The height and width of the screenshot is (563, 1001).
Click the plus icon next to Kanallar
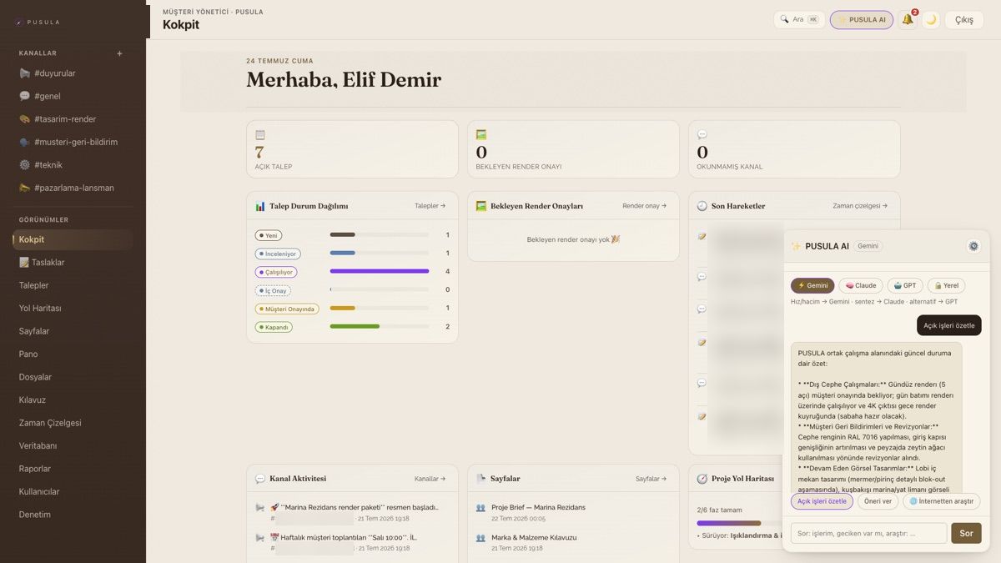coord(119,53)
